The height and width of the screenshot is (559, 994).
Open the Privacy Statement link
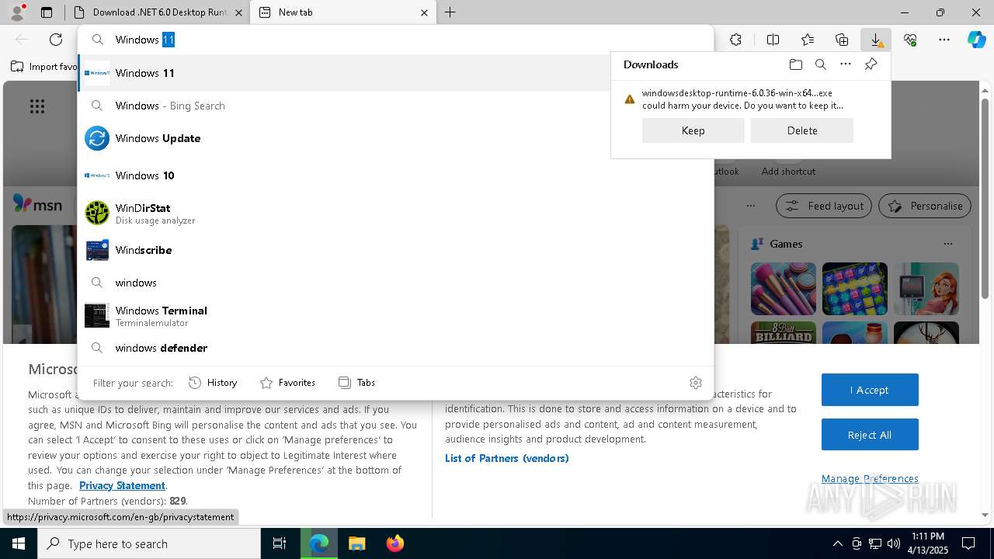click(122, 485)
